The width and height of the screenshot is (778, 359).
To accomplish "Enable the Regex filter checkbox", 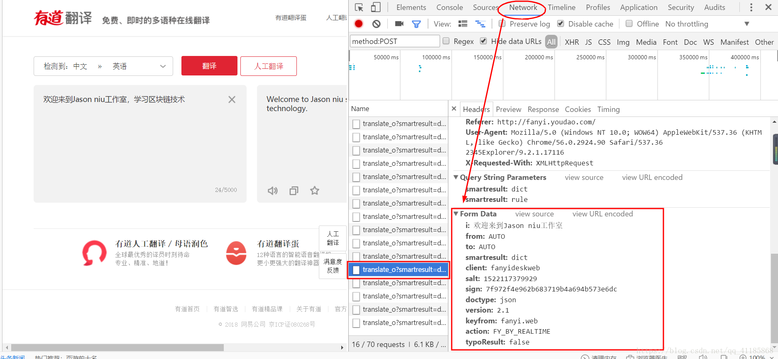I will point(446,41).
